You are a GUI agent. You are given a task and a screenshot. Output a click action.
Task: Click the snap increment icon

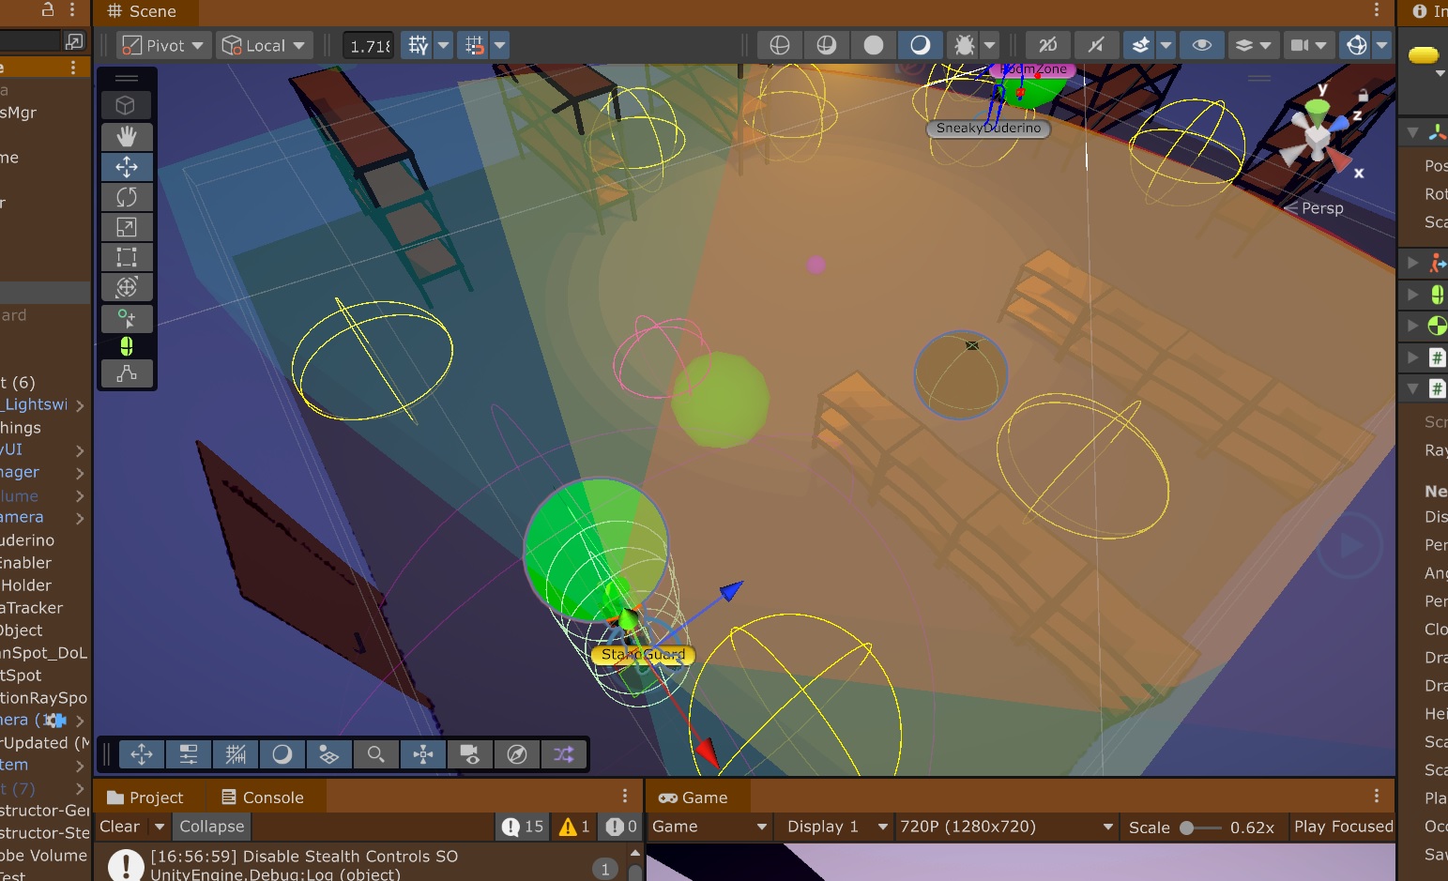click(475, 45)
